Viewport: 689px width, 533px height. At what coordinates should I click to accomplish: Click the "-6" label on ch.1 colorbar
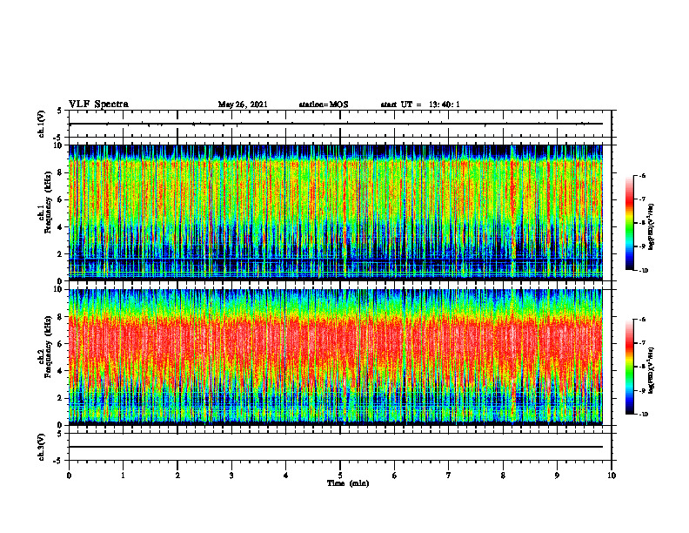[643, 175]
